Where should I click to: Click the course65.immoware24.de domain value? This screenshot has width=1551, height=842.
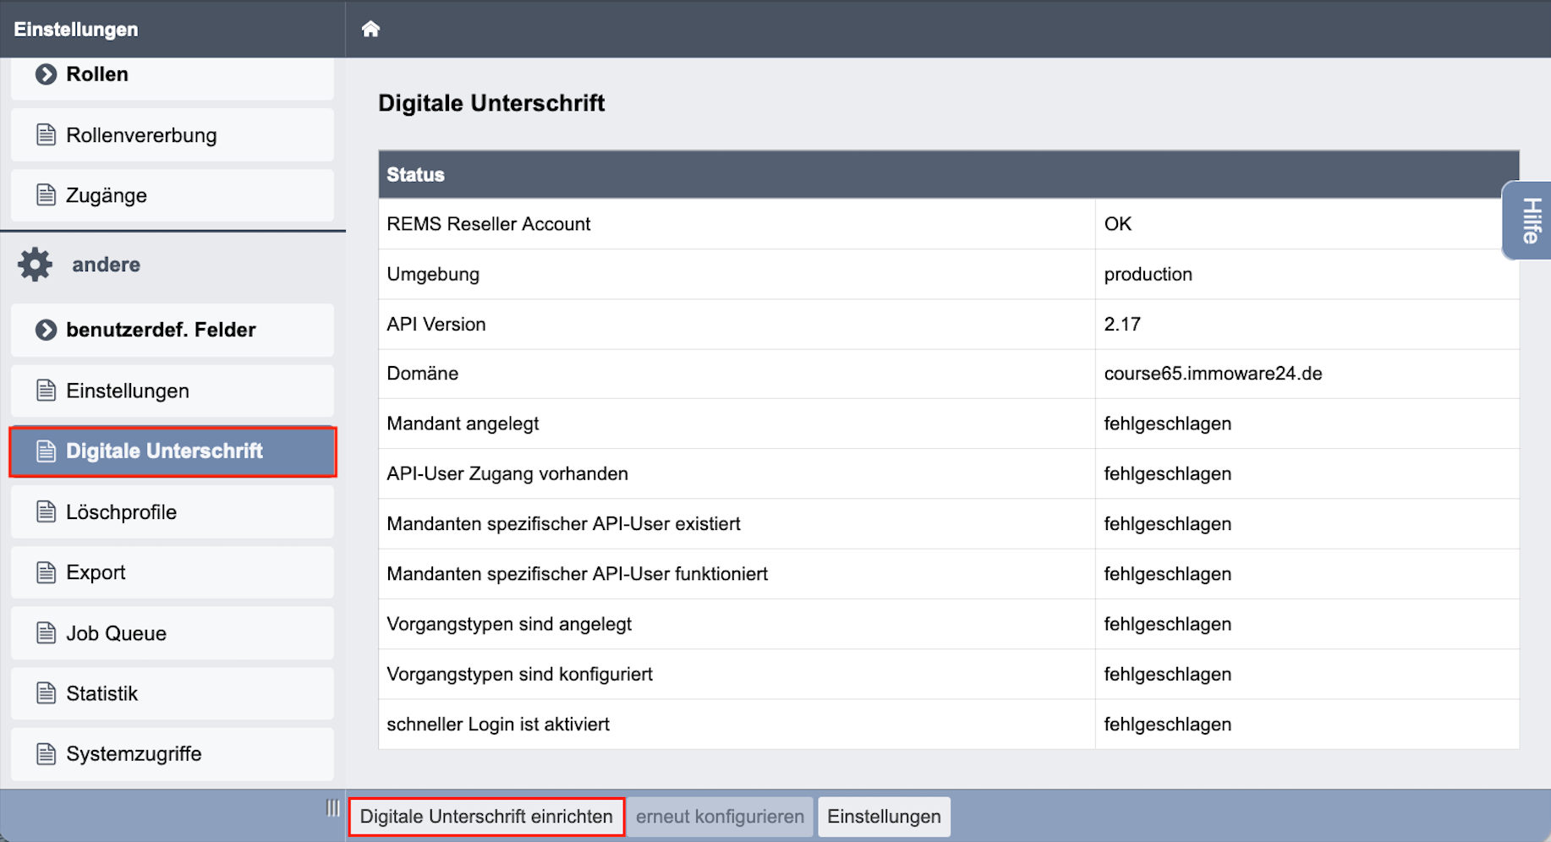tap(1213, 374)
